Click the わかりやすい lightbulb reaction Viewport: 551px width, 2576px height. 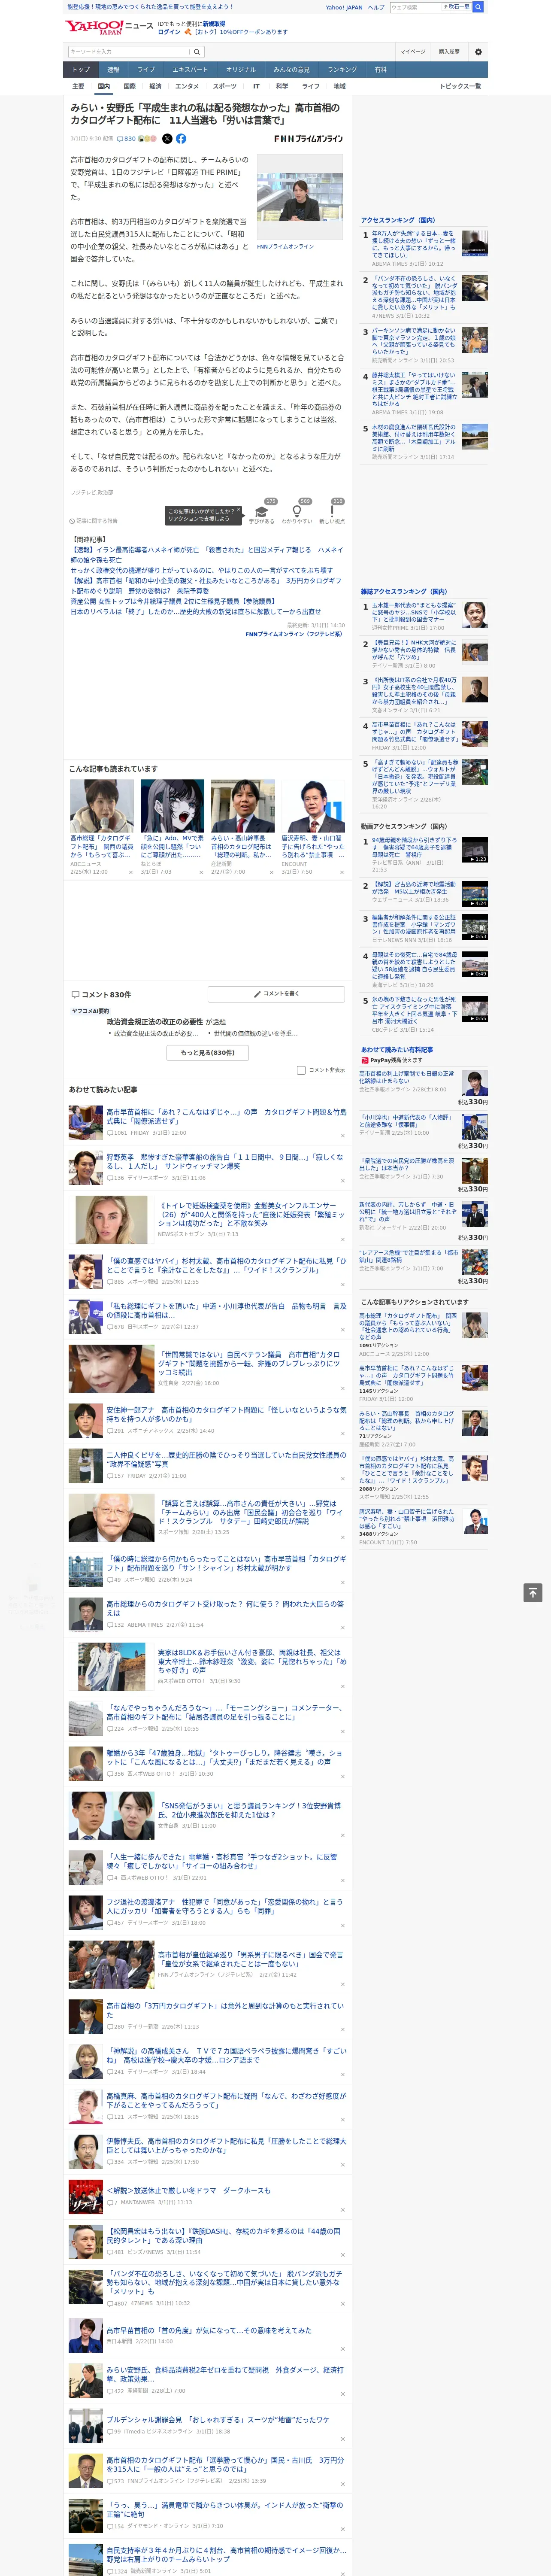[x=297, y=514]
